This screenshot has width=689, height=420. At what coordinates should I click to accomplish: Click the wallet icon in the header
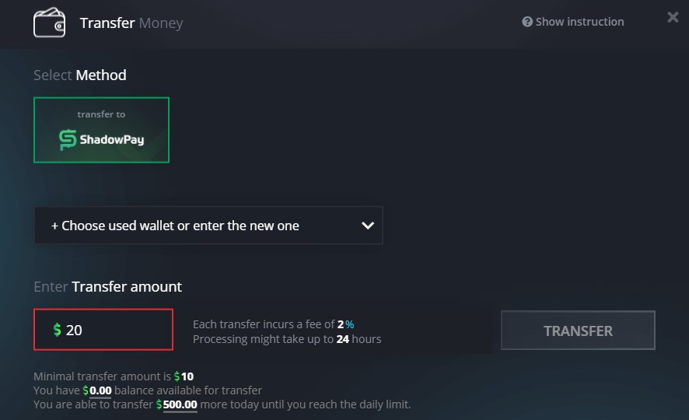click(x=49, y=23)
